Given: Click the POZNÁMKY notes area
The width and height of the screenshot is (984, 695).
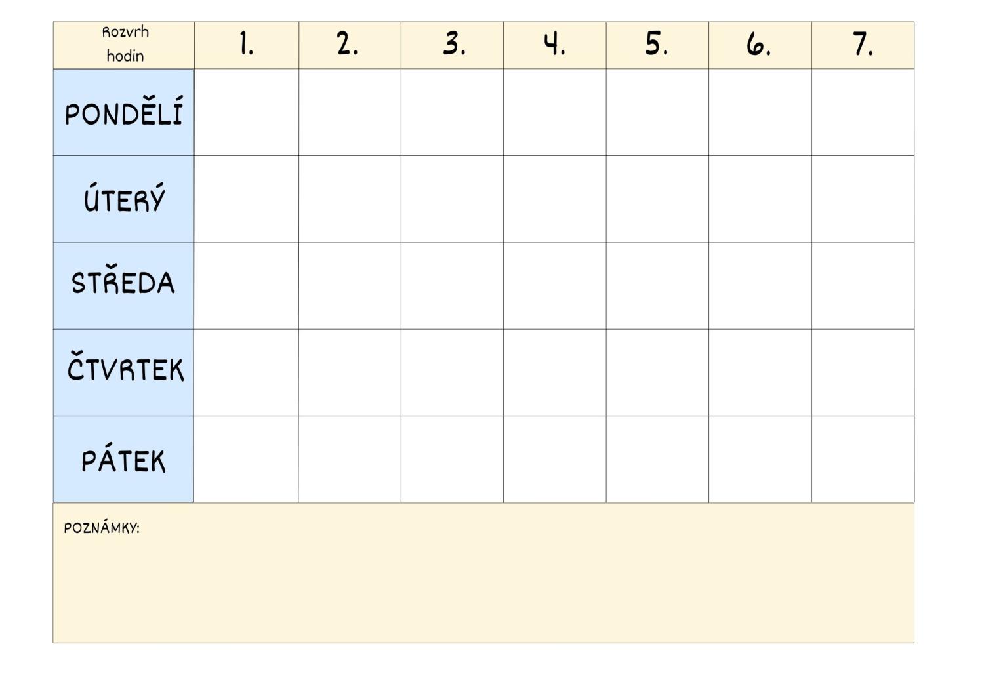Looking at the screenshot, I should point(483,573).
